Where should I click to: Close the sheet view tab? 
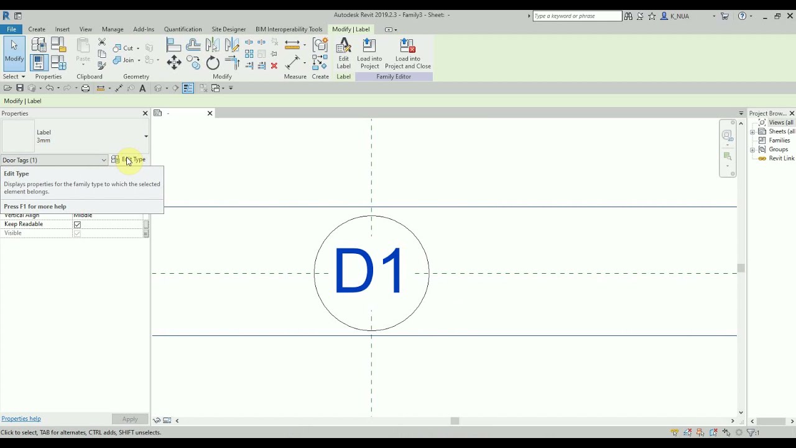(x=210, y=113)
